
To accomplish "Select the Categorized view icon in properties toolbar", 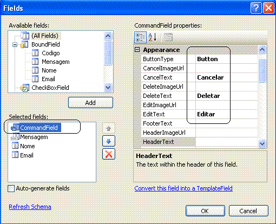I will pos(140,37).
